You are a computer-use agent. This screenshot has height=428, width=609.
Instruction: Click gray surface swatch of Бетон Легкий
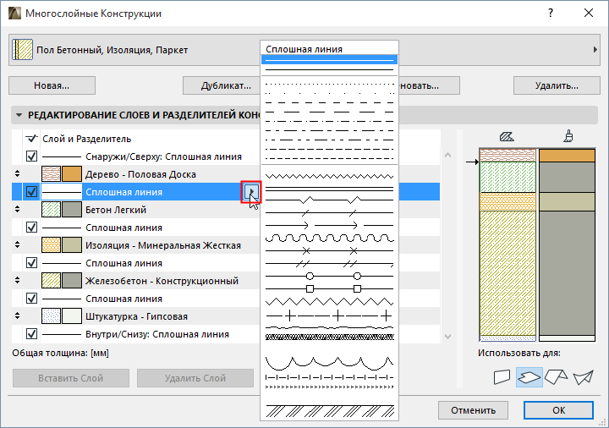[72, 209]
